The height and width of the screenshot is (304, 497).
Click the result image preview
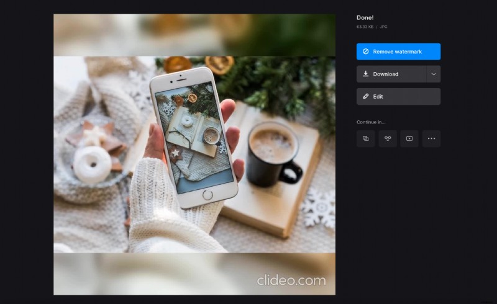(194, 154)
